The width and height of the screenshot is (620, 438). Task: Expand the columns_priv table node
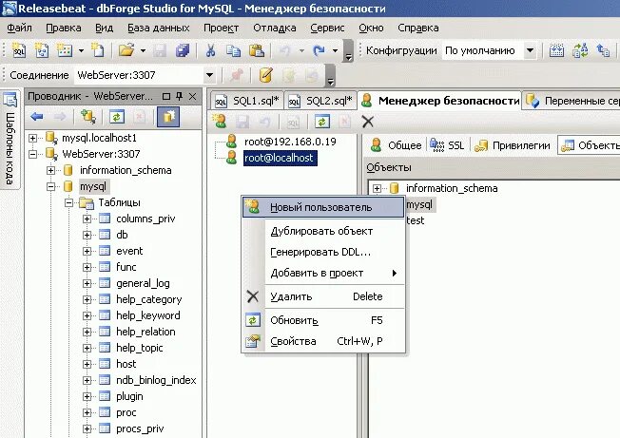click(87, 219)
